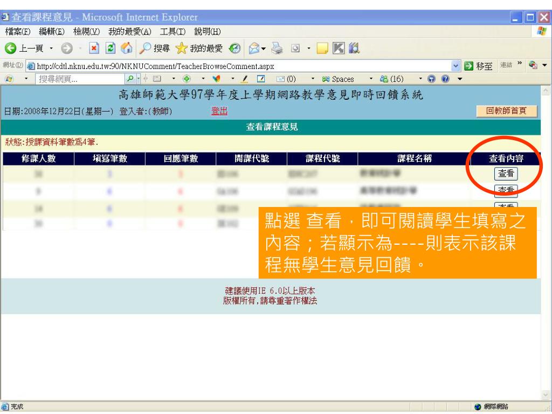Click the round blue icon left of help

coord(432,79)
